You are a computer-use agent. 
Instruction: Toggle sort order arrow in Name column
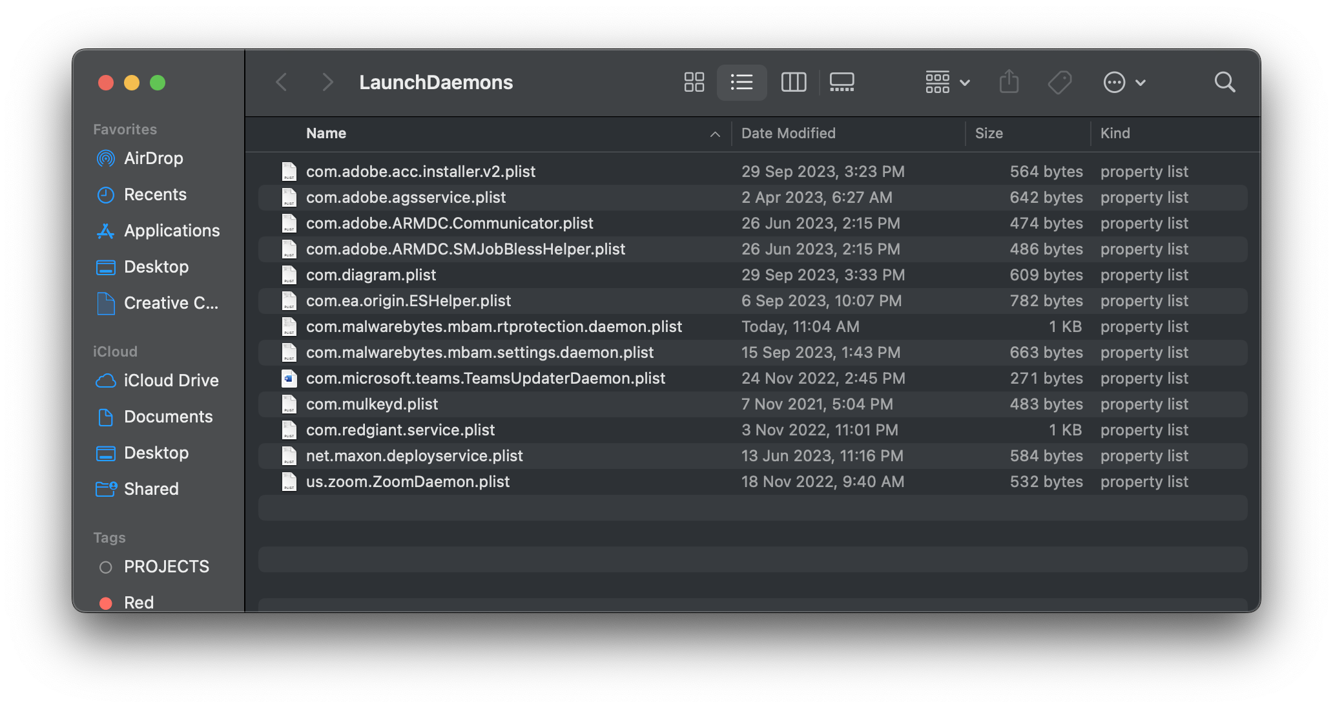pyautogui.click(x=714, y=134)
